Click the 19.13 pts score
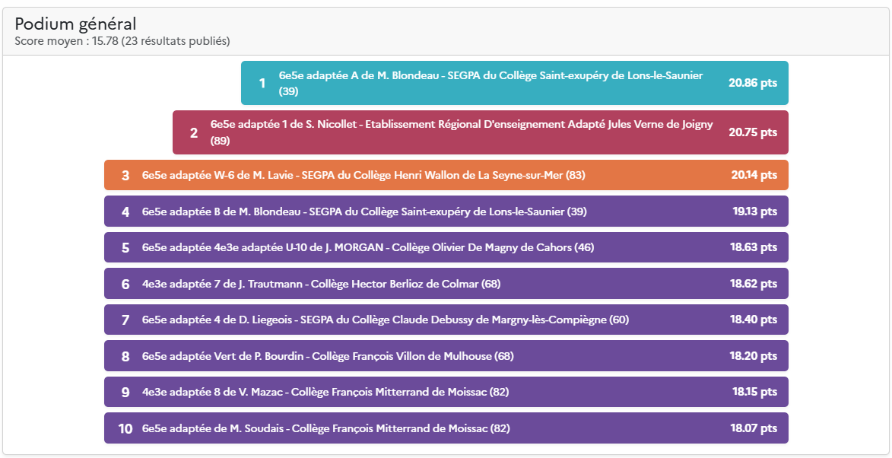892x458 pixels. pyautogui.click(x=755, y=212)
